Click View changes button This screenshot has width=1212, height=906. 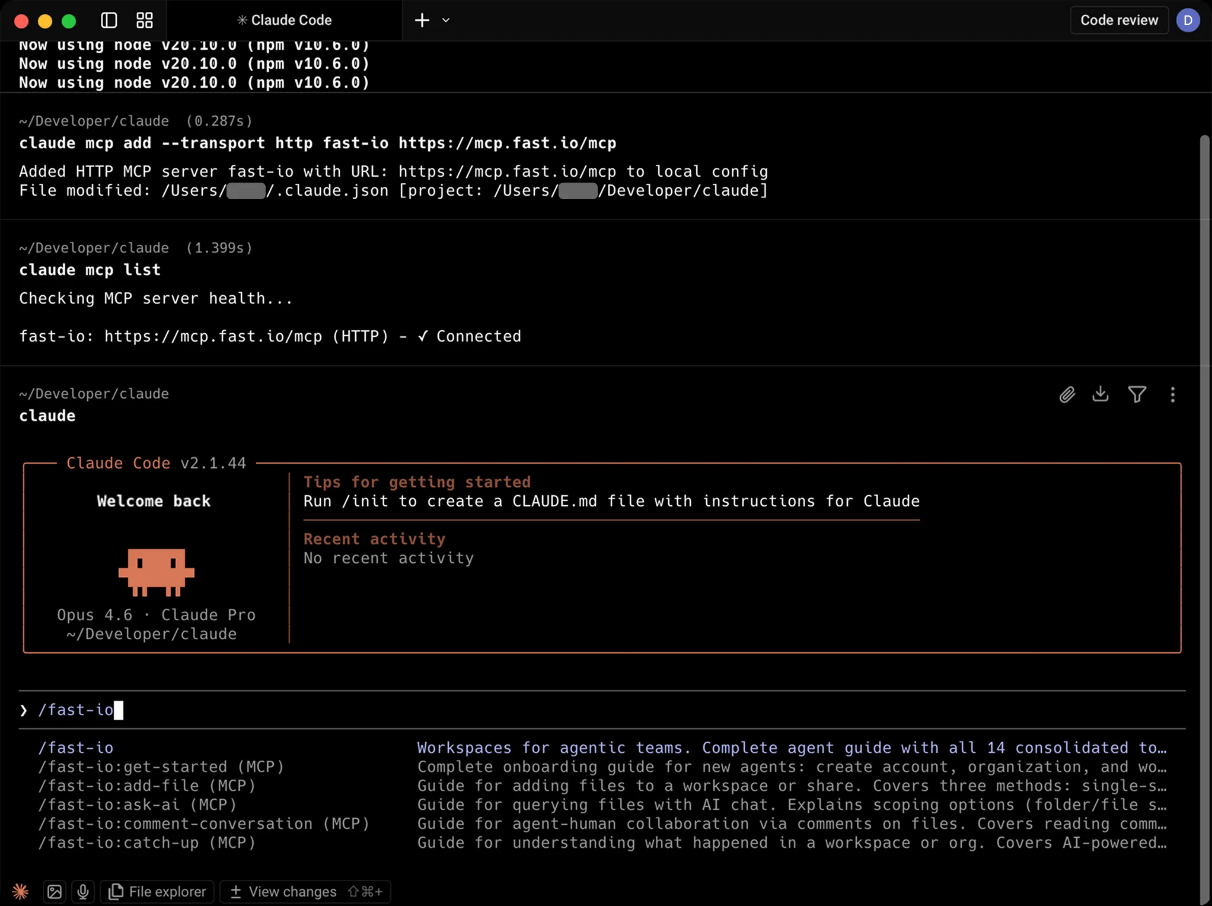click(305, 891)
